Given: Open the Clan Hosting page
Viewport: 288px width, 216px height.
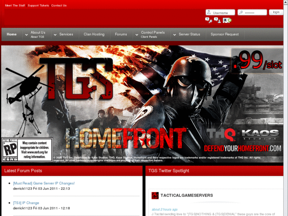Looking at the screenshot, I should (94, 34).
